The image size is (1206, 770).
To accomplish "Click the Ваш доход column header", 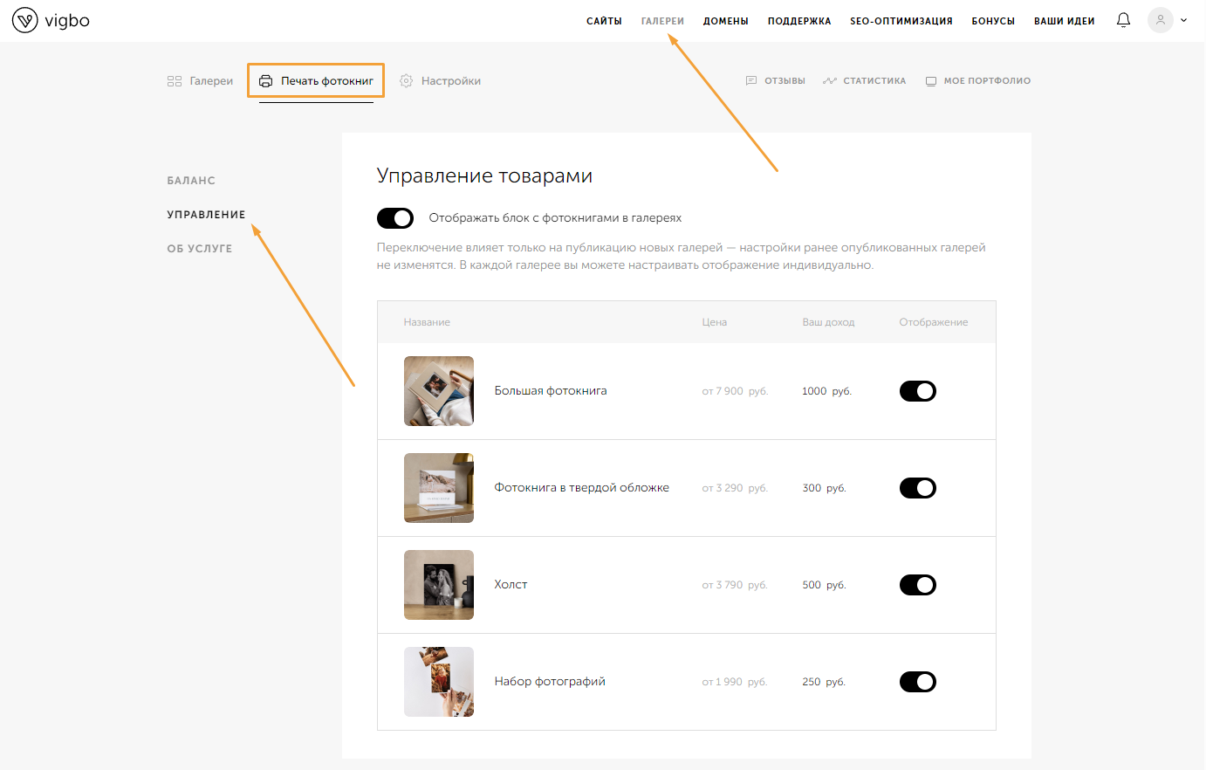I will 828,322.
